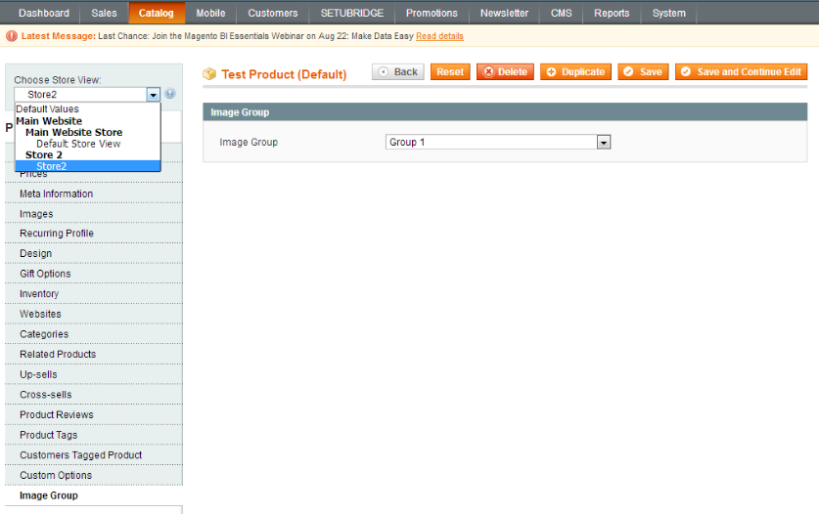Viewport: 819px width, 514px height.
Task: Open the Catalog menu
Action: 156,13
